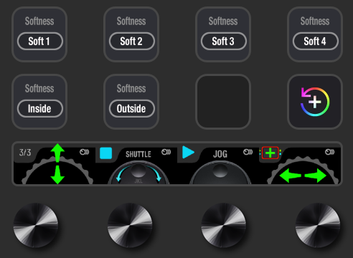Click the green plus in red box icon

[x=270, y=153]
